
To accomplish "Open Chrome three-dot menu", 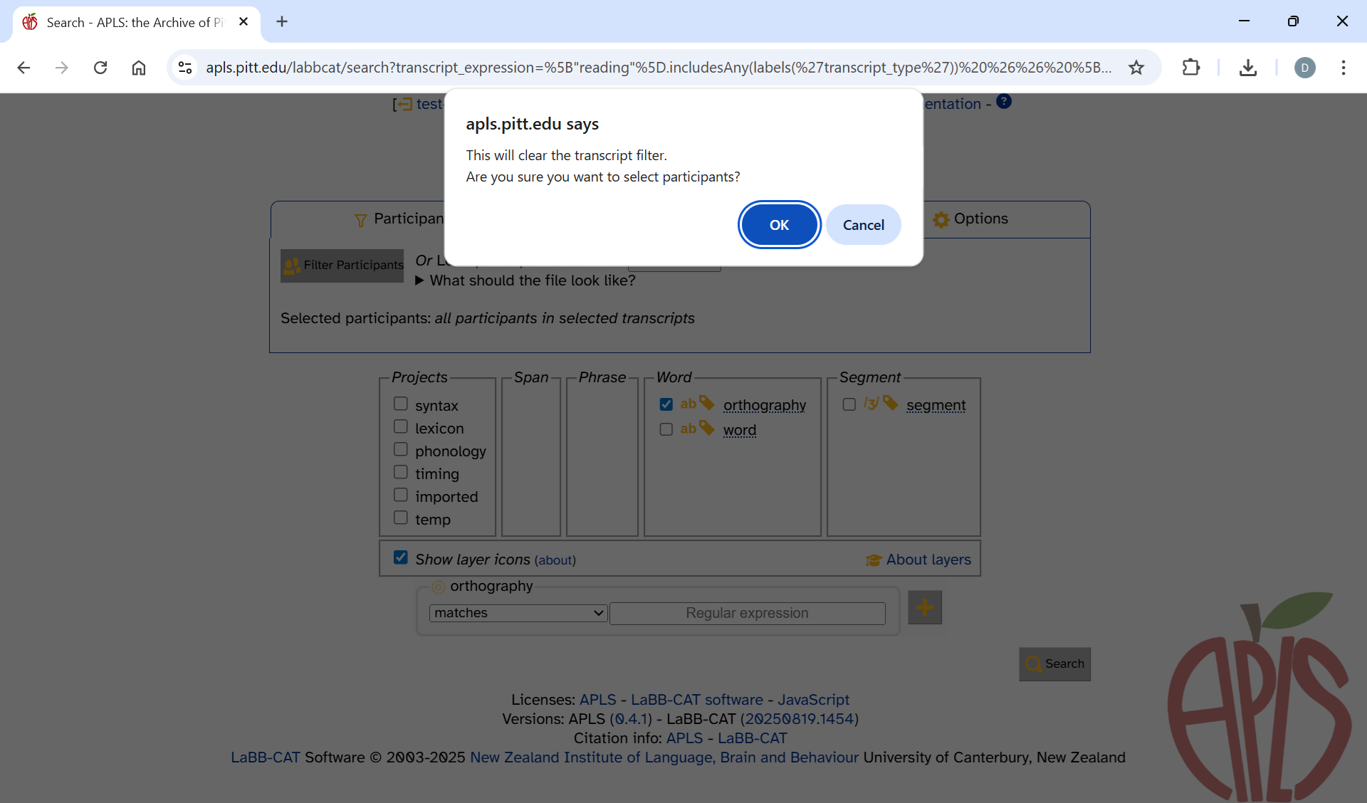I will tap(1343, 68).
